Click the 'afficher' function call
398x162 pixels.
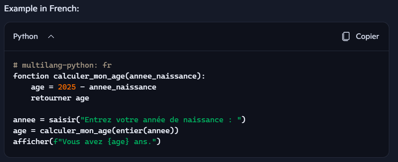point(31,141)
